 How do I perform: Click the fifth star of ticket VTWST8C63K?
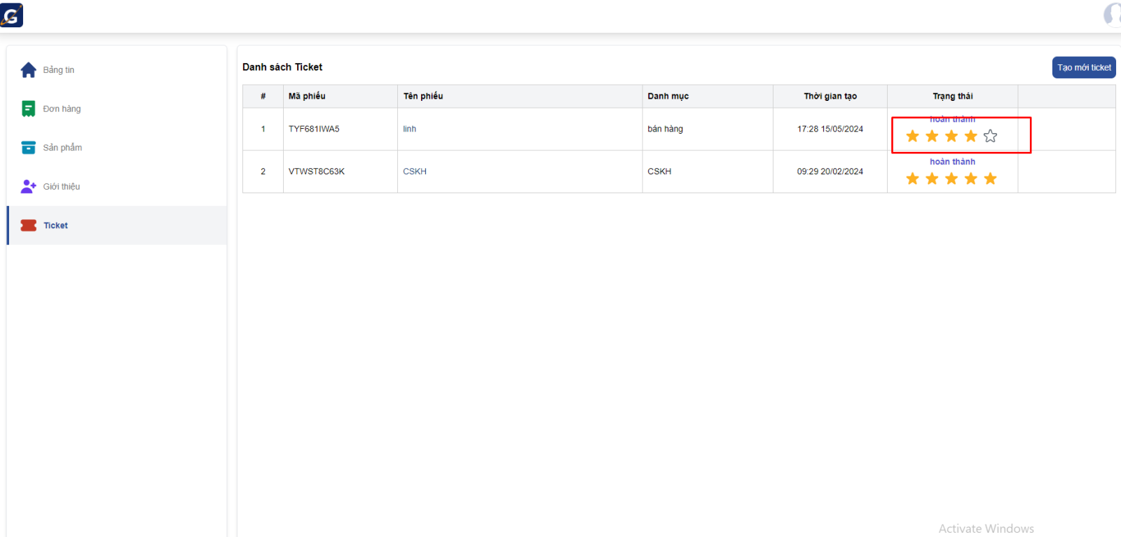click(990, 179)
